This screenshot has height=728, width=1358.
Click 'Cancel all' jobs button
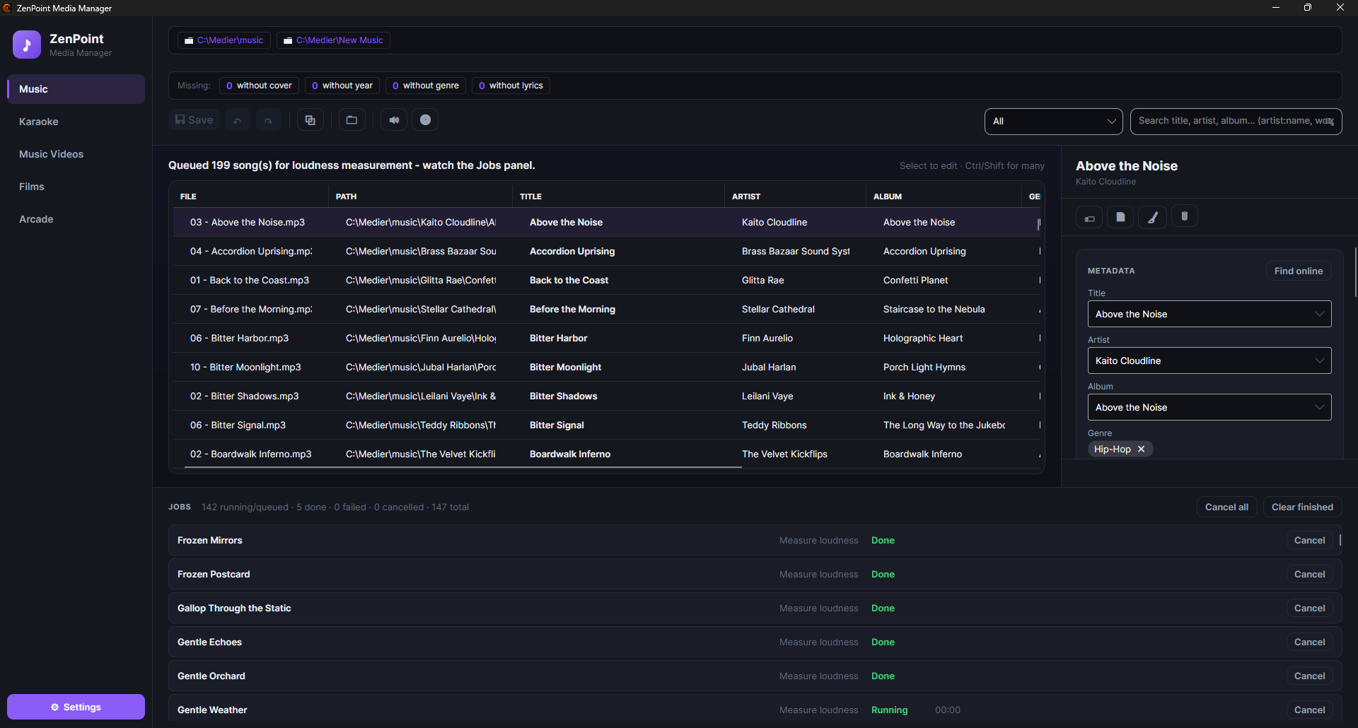tap(1226, 507)
